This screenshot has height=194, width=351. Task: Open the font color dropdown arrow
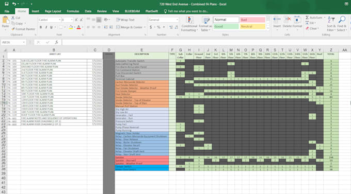tap(83, 27)
